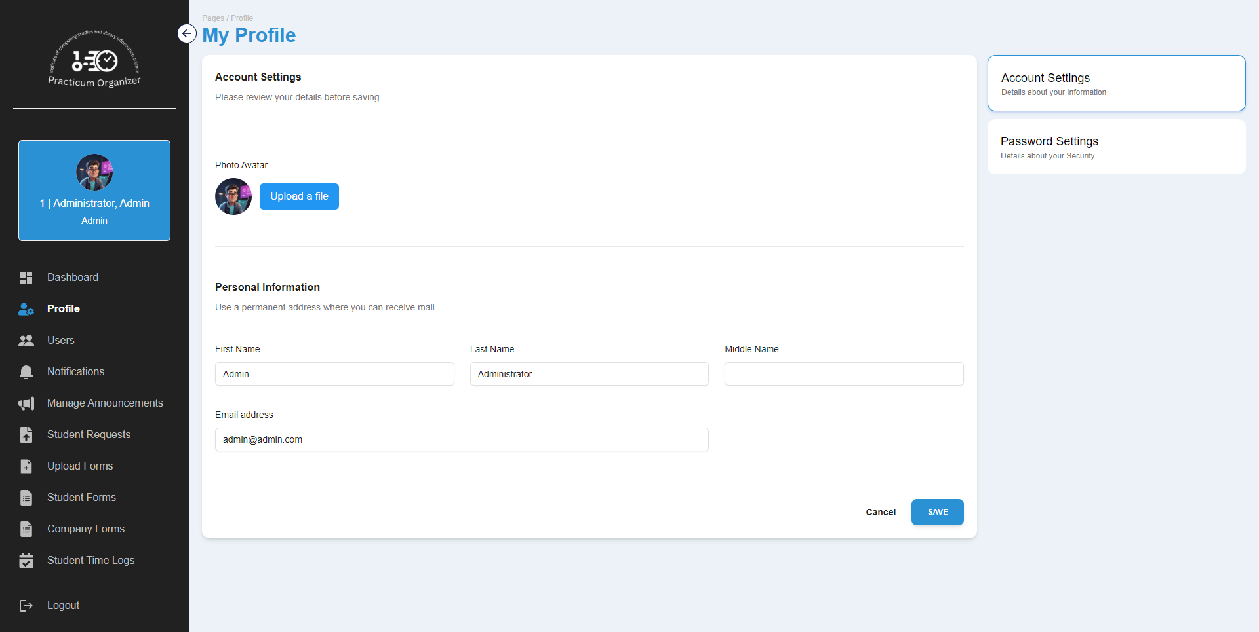This screenshot has width=1259, height=632.
Task: Open Upload Forms using its file icon
Action: point(26,466)
